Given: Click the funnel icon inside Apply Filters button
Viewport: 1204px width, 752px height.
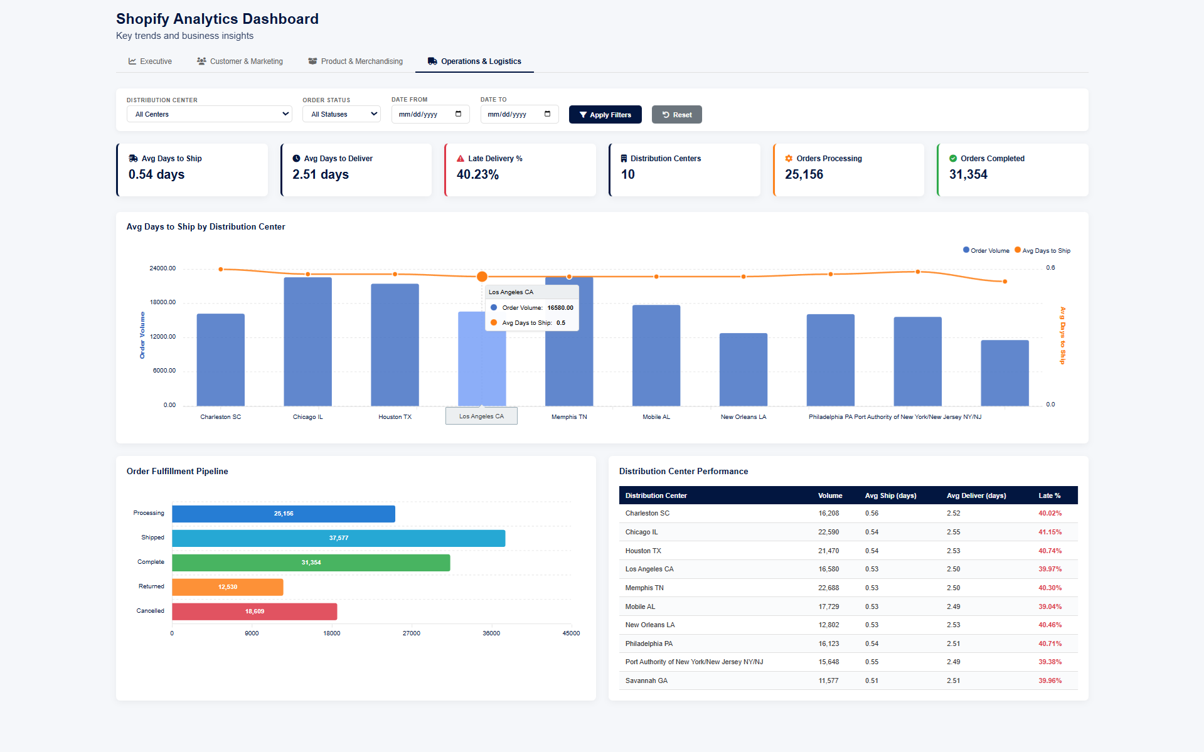Looking at the screenshot, I should tap(585, 114).
